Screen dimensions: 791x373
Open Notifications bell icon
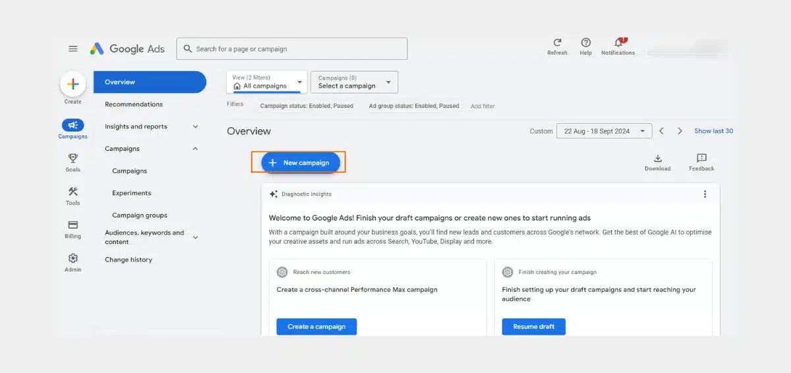point(618,42)
